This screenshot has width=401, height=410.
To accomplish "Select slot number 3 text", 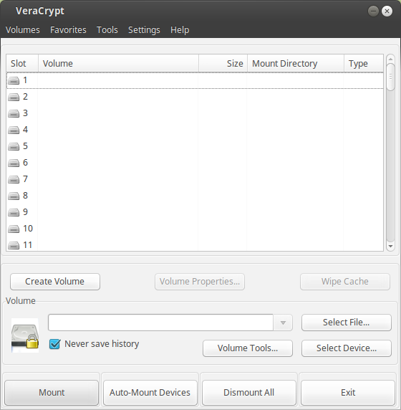I will pos(25,113).
